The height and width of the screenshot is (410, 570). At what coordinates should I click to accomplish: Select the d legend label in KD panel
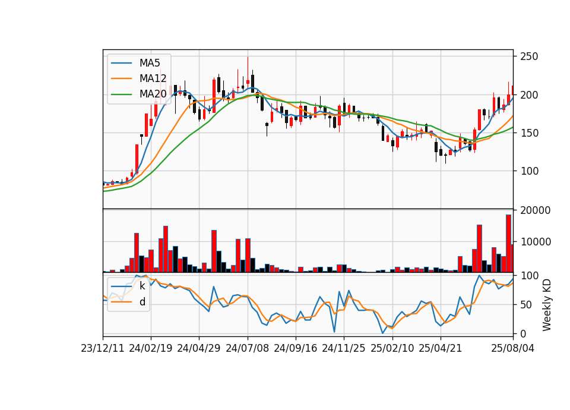142,302
